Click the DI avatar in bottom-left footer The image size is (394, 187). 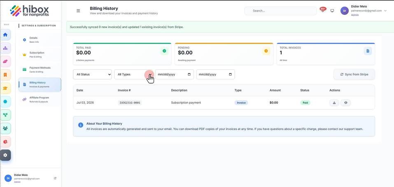point(8,178)
